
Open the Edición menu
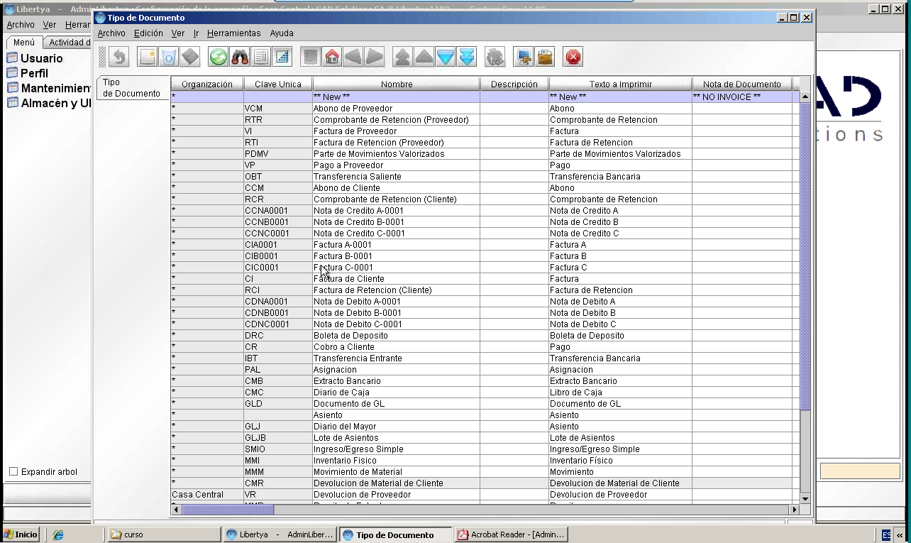click(x=148, y=33)
